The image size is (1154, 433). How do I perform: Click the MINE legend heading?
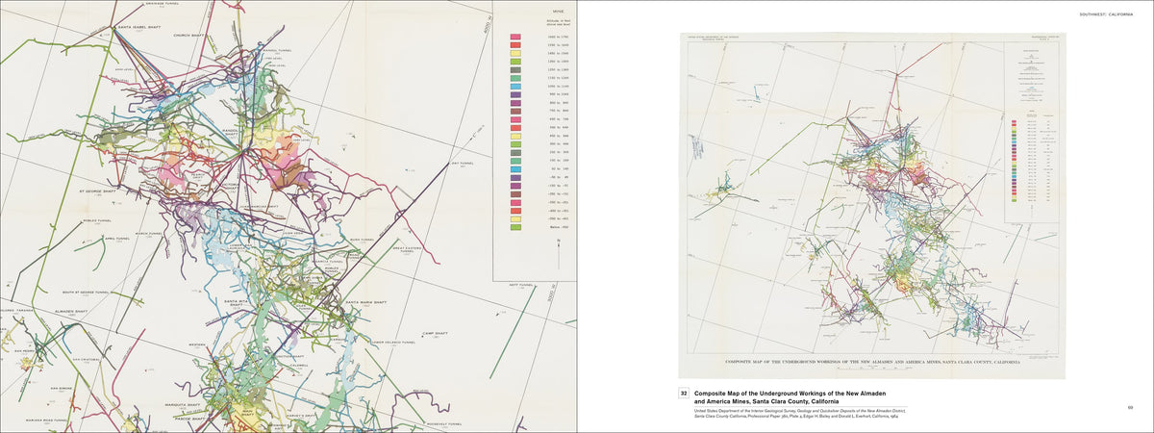[x=525, y=14]
